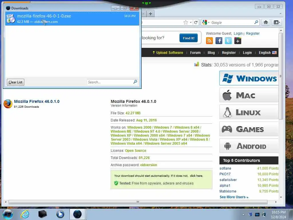293x220 pixels.
Task: Open contributor sofiane
Action: pos(225,168)
